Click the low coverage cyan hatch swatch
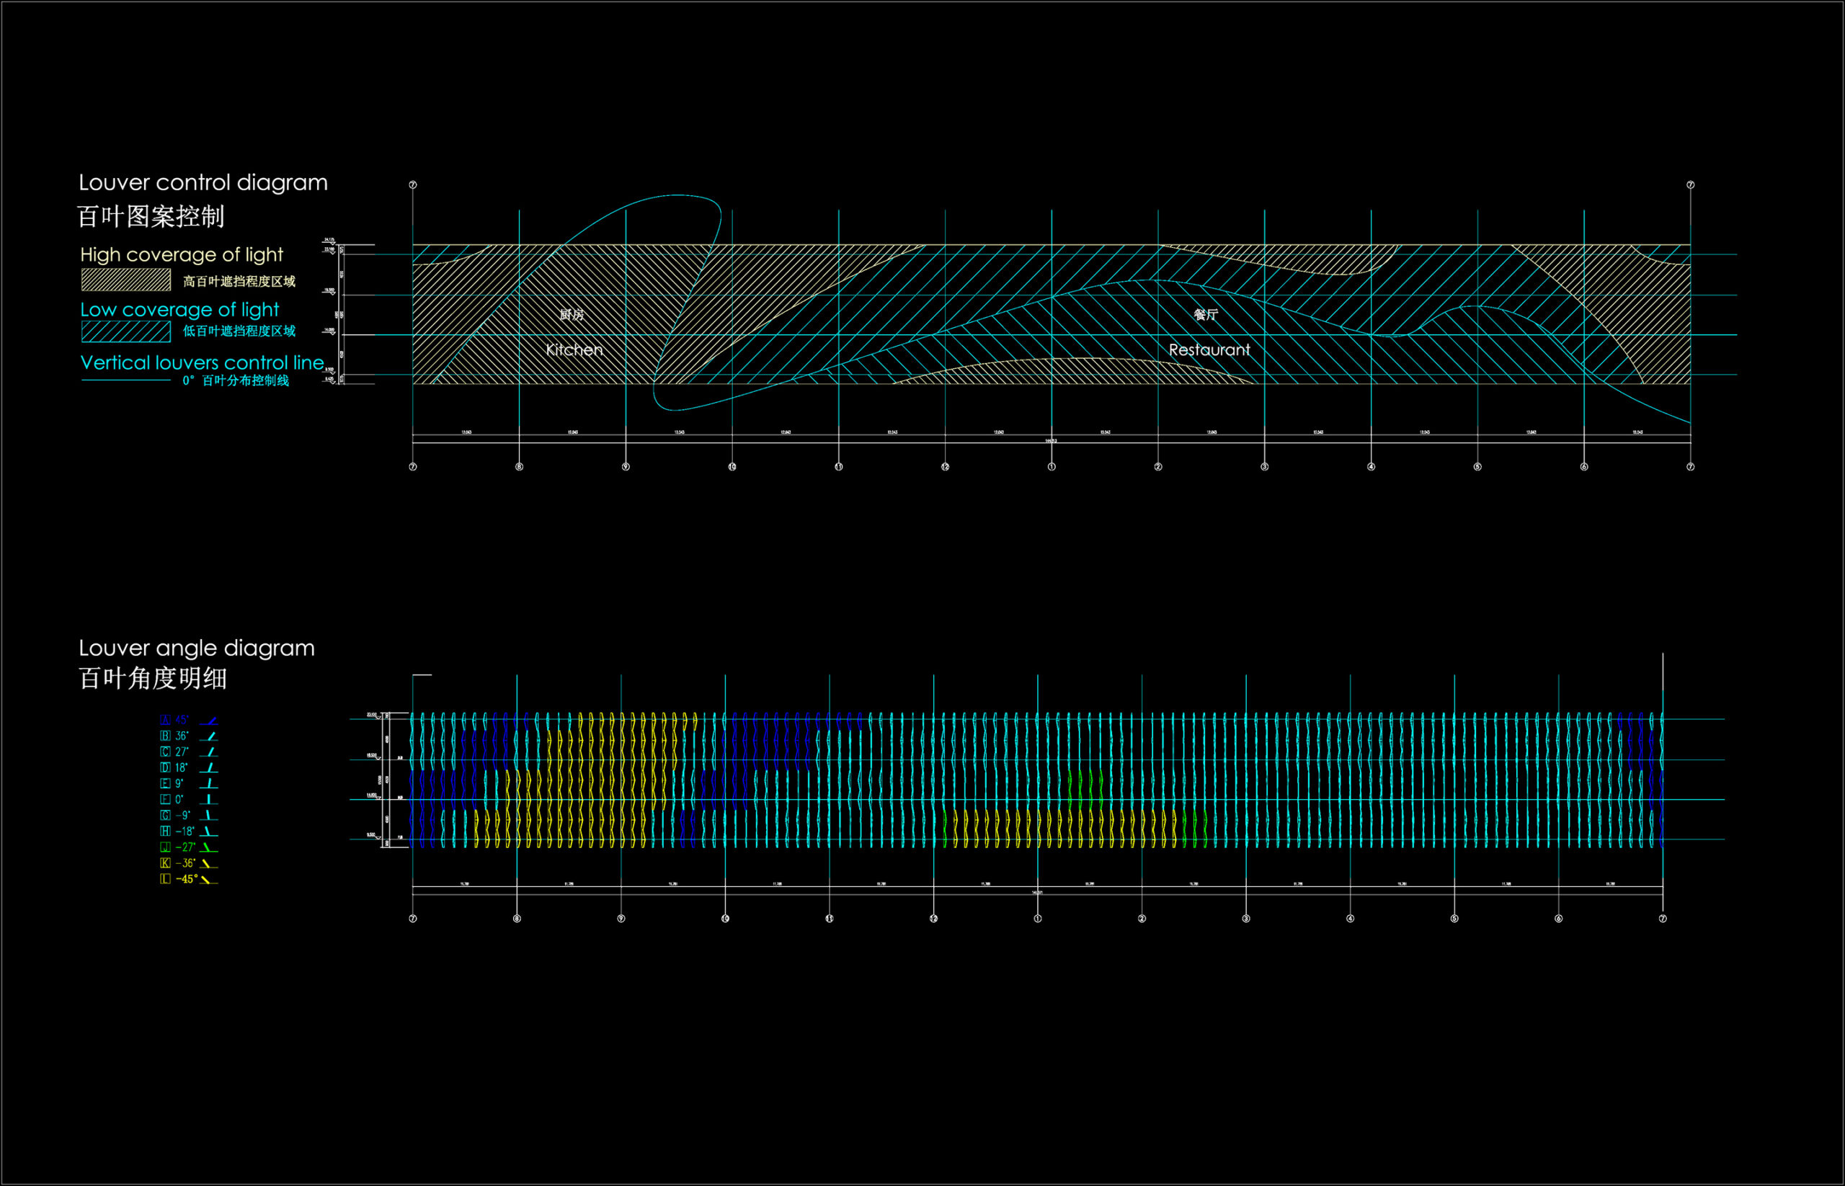This screenshot has height=1186, width=1845. click(x=126, y=332)
